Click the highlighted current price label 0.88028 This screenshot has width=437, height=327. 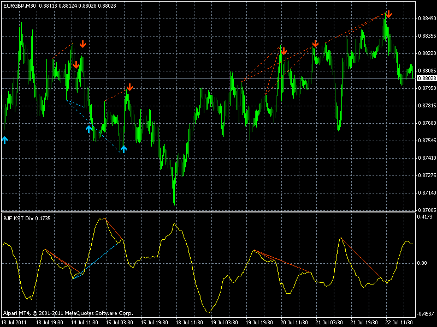pyautogui.click(x=427, y=78)
